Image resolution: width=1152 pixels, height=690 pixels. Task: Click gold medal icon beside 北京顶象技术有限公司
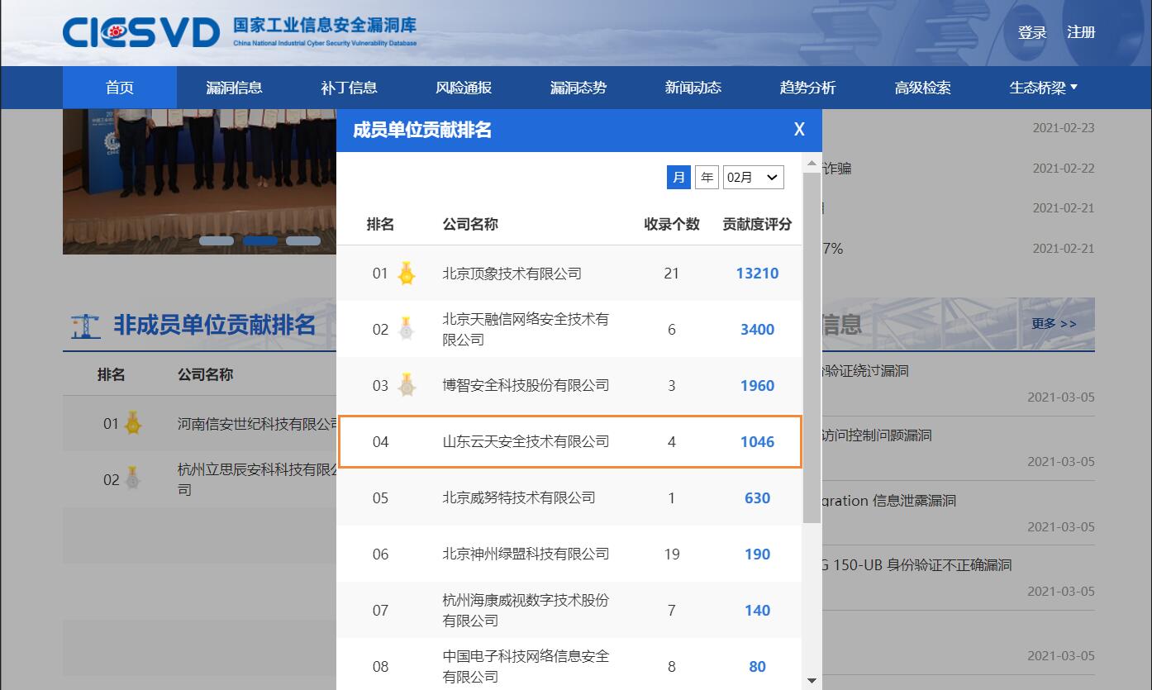coord(406,274)
